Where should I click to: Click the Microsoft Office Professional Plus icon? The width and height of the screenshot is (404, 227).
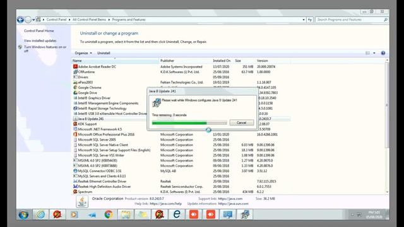[x=75, y=134]
